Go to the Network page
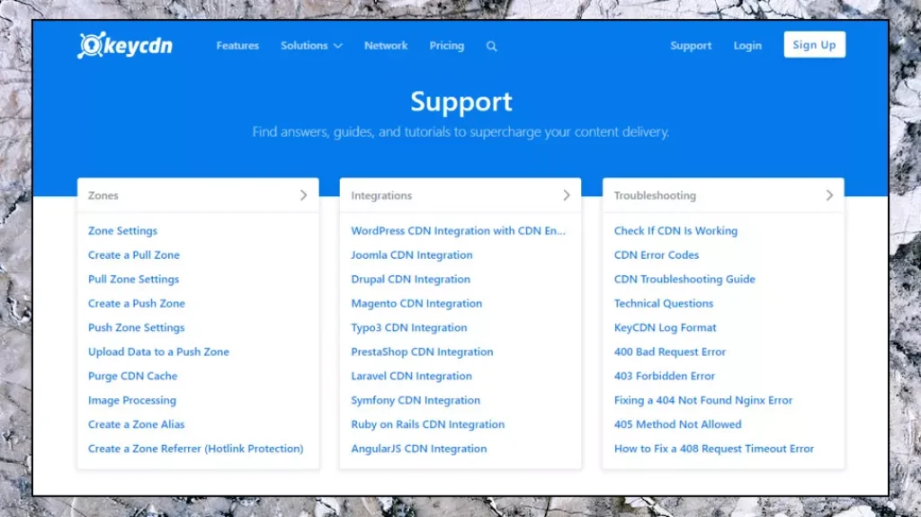Screen dimensions: 921x517 click(386, 46)
